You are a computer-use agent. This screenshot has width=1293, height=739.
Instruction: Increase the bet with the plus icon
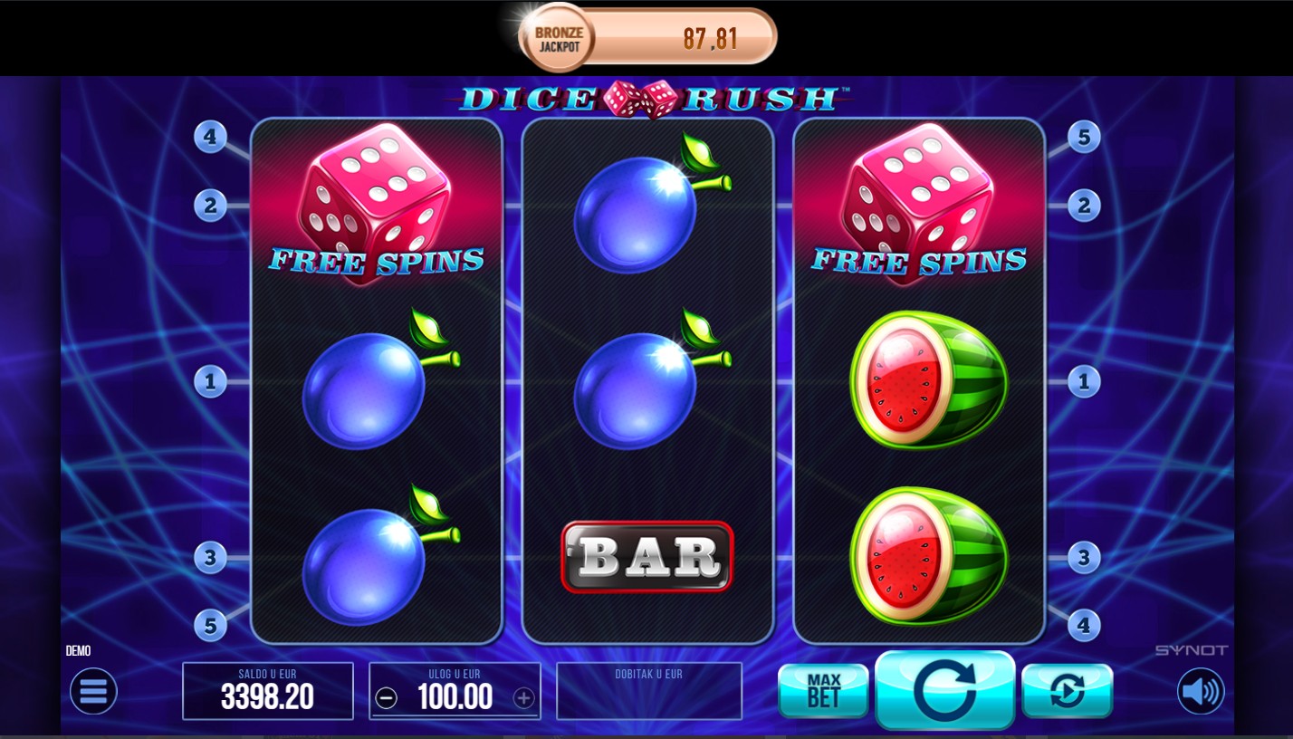[x=523, y=698]
